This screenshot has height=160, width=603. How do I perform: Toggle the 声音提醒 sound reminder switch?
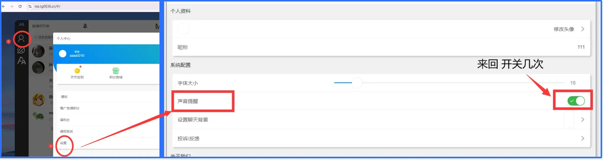(576, 101)
